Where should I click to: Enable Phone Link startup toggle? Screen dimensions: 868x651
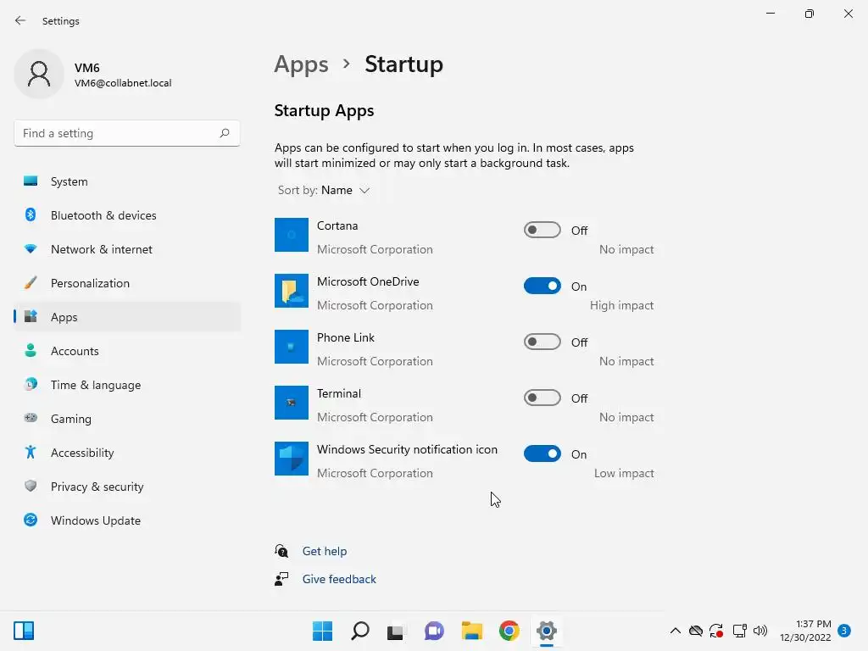pos(542,342)
